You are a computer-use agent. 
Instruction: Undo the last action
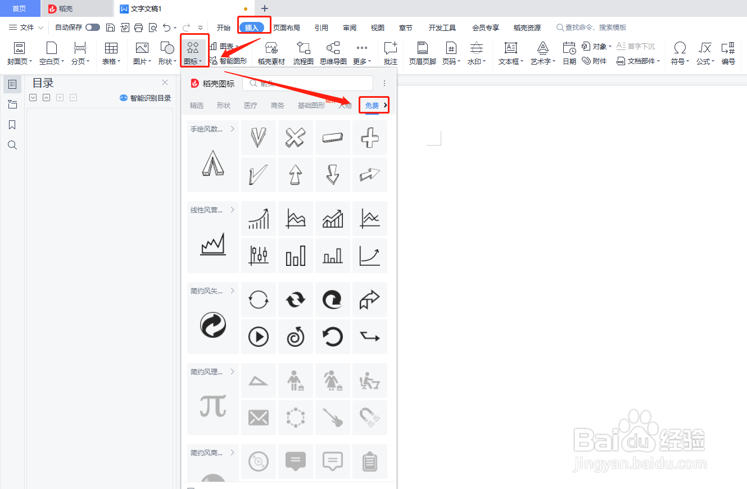pos(166,28)
